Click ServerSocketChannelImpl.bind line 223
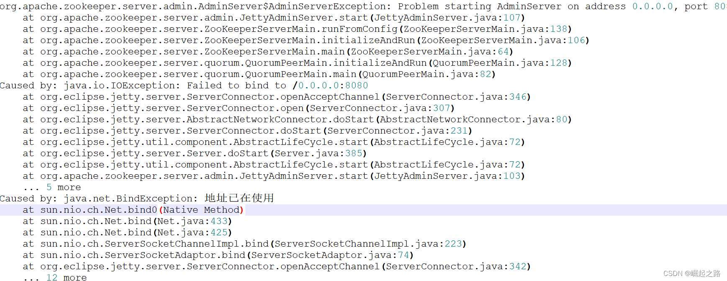Viewport: 727px width, 281px height. coord(244,244)
